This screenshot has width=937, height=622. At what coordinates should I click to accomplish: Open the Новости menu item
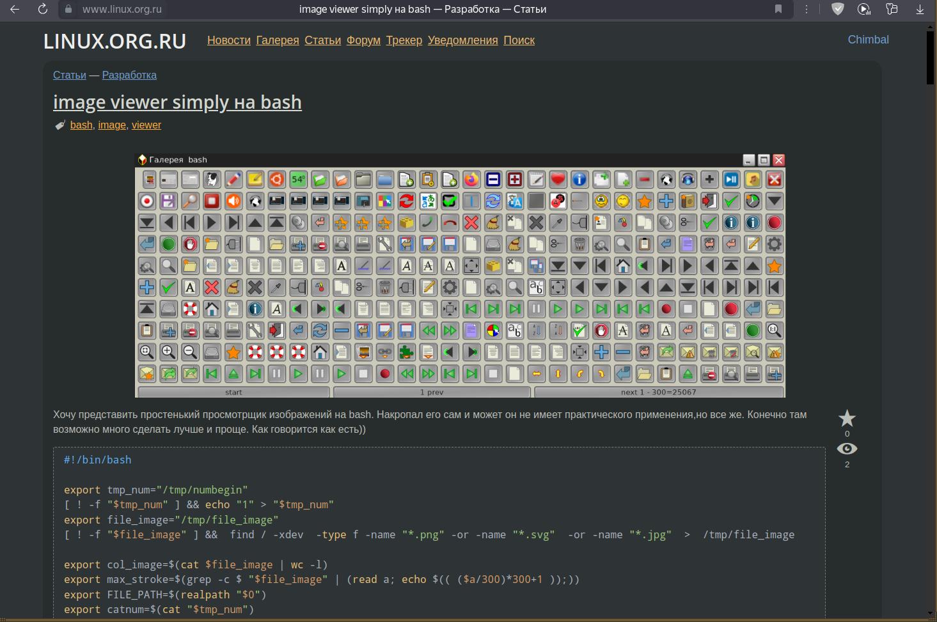228,40
